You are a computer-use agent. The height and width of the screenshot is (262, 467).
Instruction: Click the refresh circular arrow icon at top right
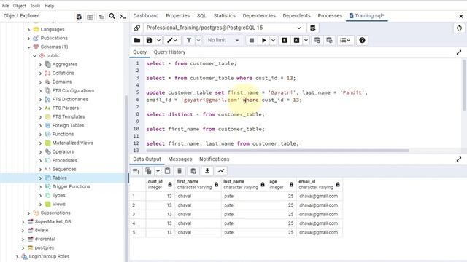click(459, 28)
